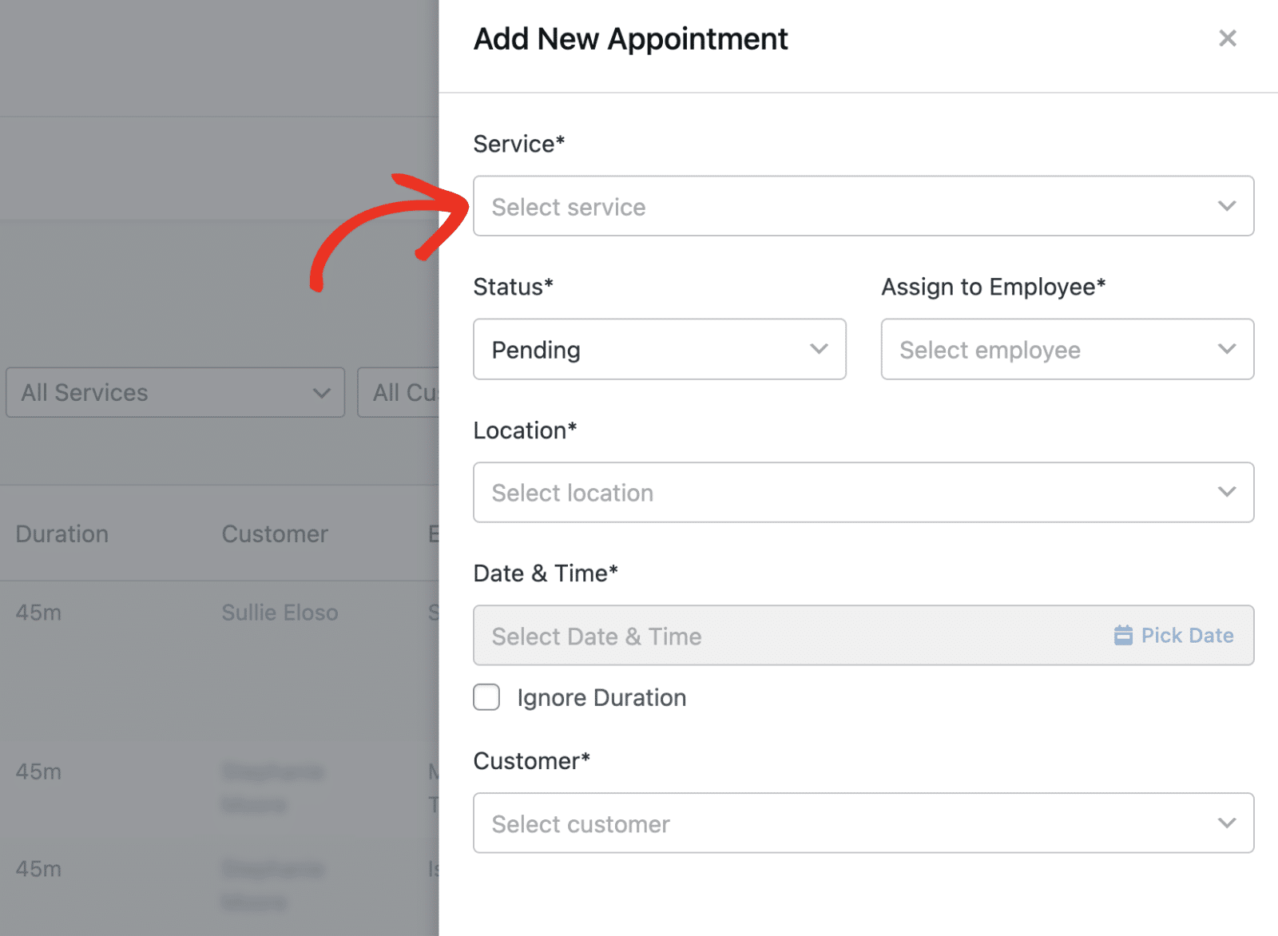This screenshot has width=1278, height=936.
Task: Click the Pick Date calendar icon
Action: tap(1123, 636)
